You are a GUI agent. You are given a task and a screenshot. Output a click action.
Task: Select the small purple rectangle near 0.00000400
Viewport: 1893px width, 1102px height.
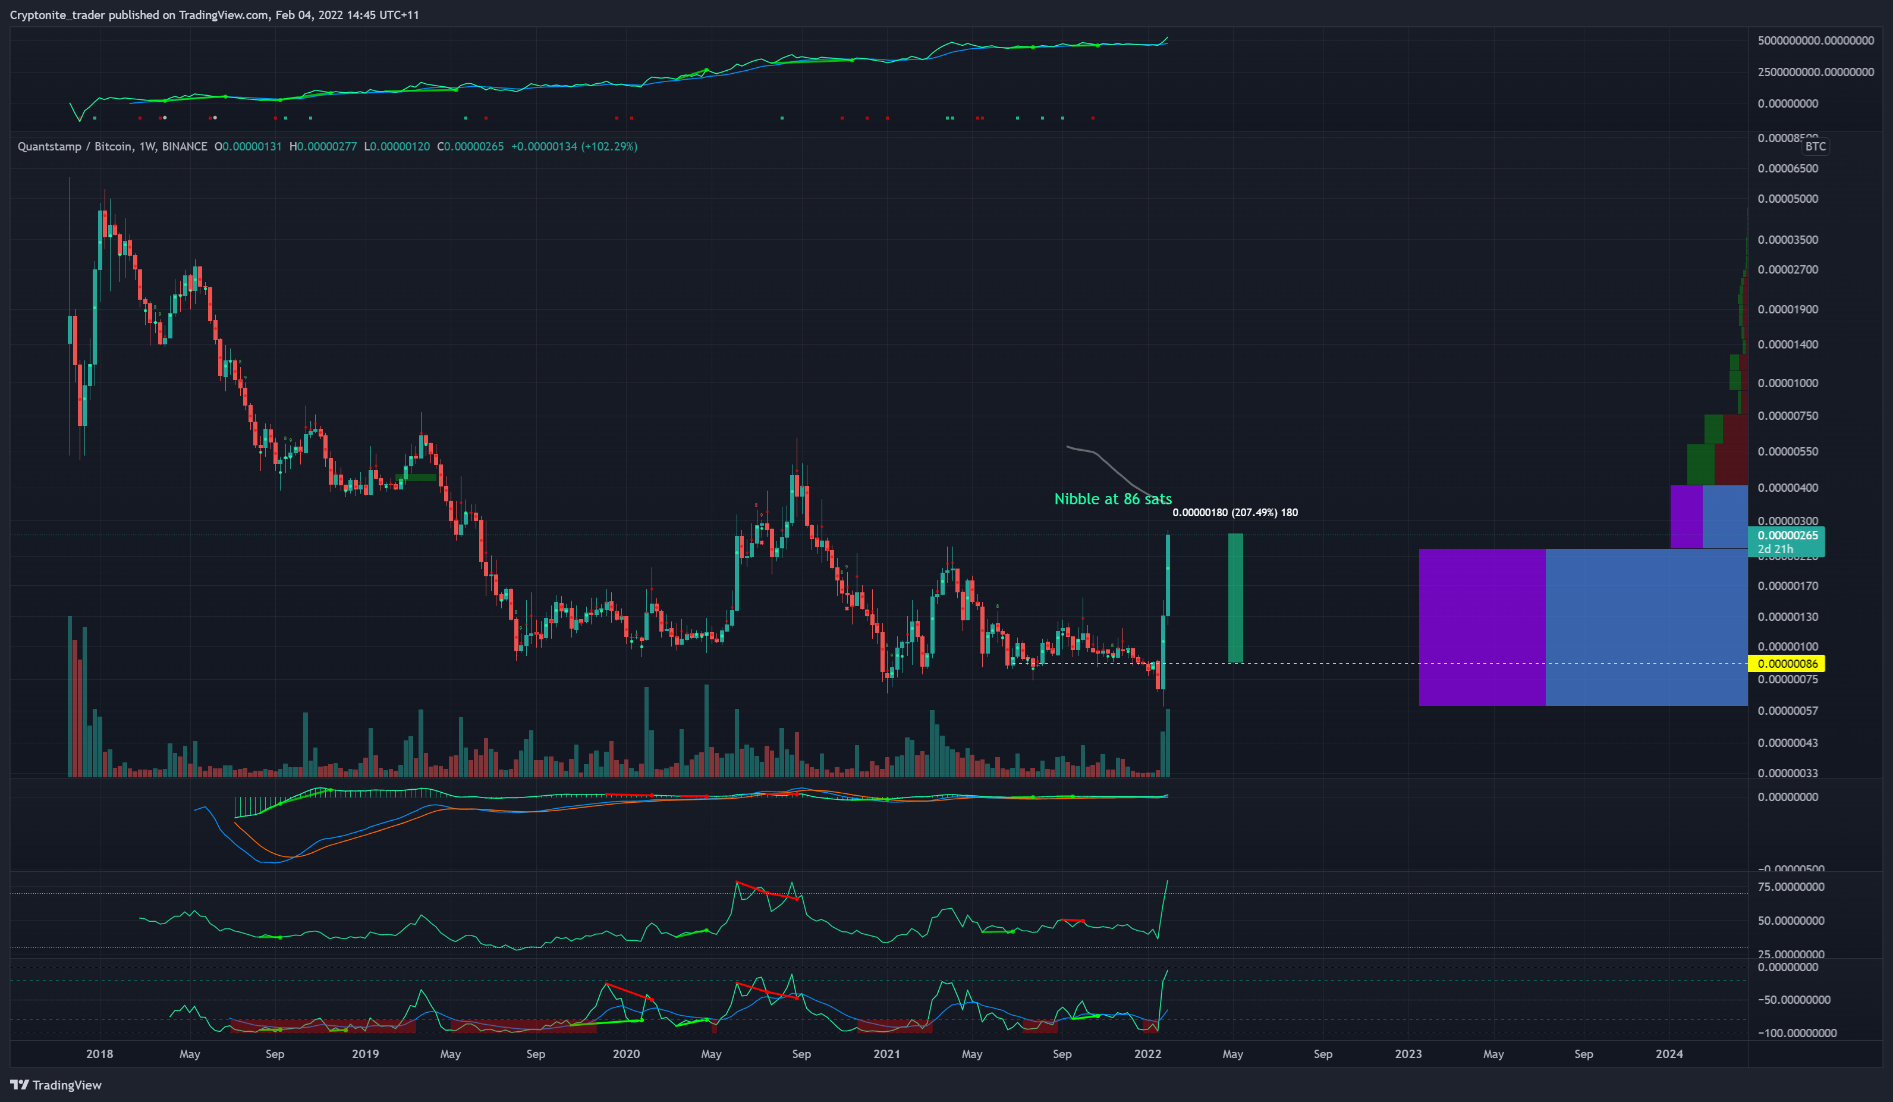click(x=1686, y=517)
